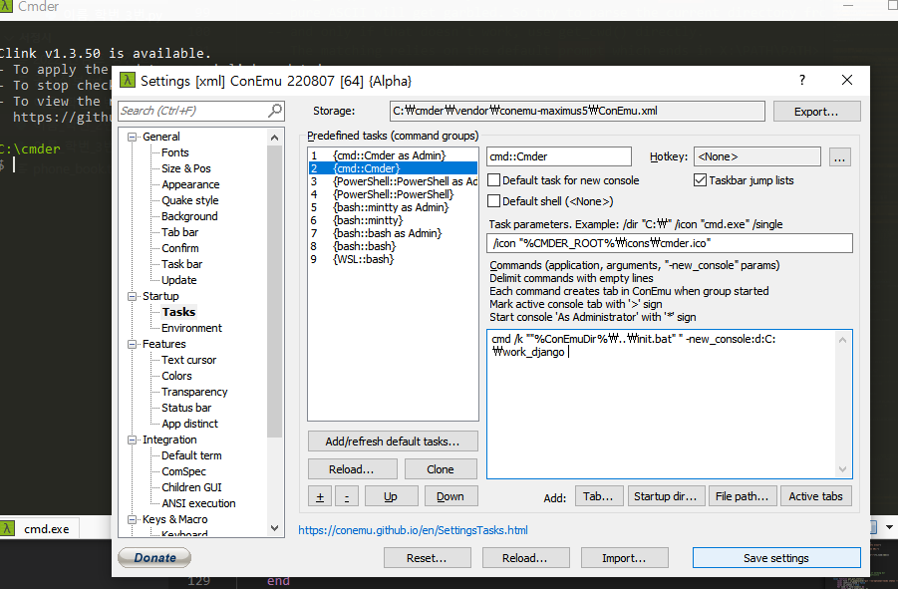Select task {bash::bash} row 8

click(x=393, y=246)
